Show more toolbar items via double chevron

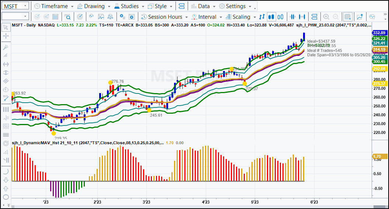(385, 15)
